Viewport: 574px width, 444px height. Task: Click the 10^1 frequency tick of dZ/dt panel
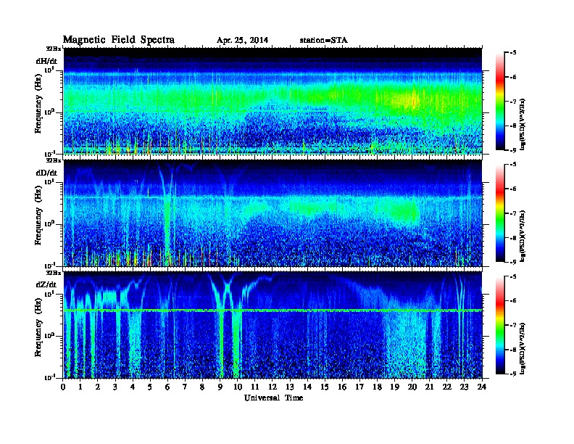pyautogui.click(x=49, y=293)
